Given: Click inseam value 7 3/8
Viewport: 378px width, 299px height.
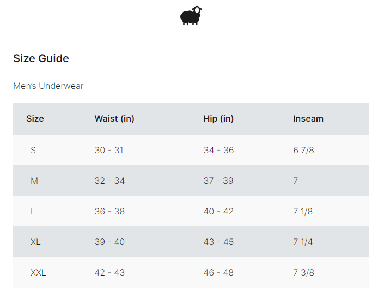Looking at the screenshot, I should (303, 272).
